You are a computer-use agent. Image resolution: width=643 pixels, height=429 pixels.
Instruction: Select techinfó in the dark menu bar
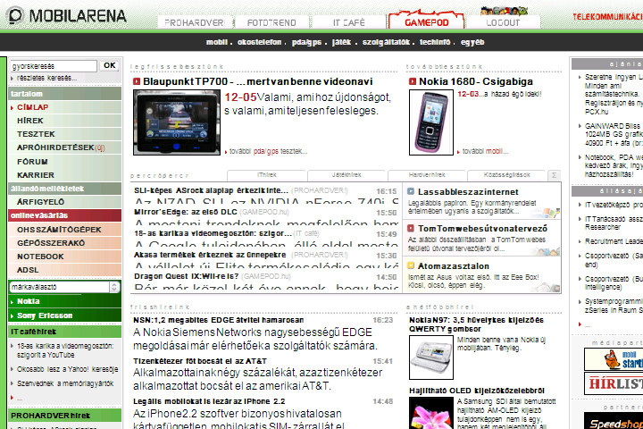[x=435, y=42]
